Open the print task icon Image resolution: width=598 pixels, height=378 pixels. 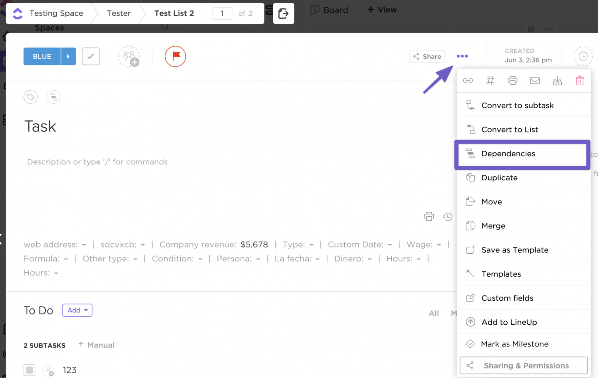click(512, 80)
